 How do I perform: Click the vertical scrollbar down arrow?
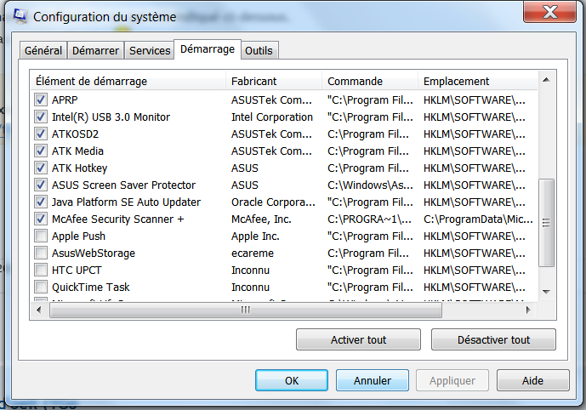pyautogui.click(x=546, y=292)
